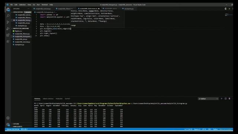238x134 pixels.
Task: Click the plt.tight_layout() line in the editor
Action: tap(48, 33)
